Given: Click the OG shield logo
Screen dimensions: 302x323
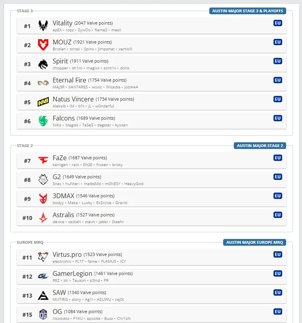Looking at the screenshot, I should point(43,314).
